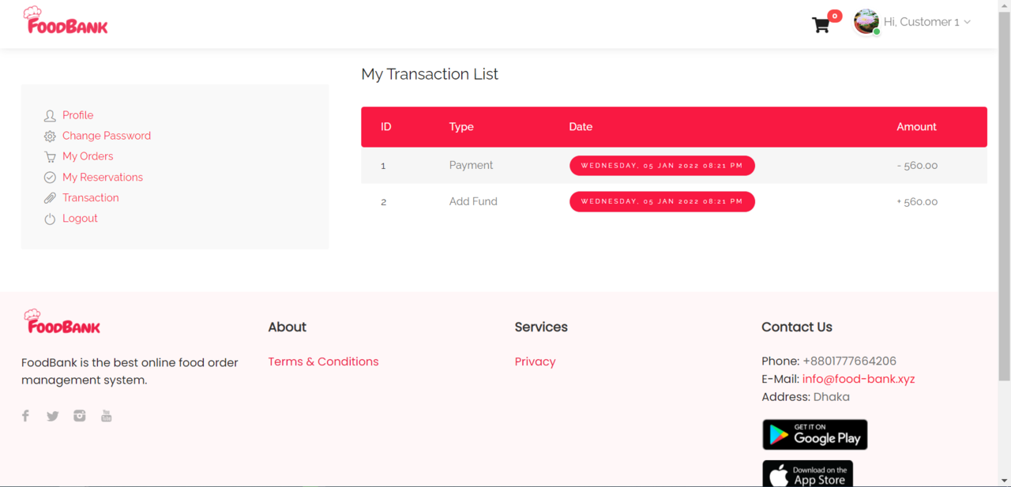This screenshot has width=1011, height=487.
Task: Click the date badge on the Payment transaction
Action: point(662,166)
